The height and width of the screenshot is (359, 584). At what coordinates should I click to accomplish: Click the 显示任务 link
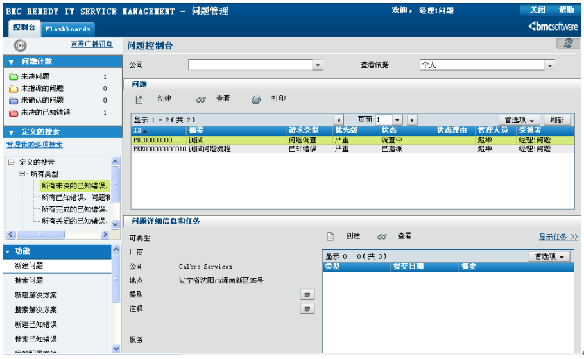558,237
